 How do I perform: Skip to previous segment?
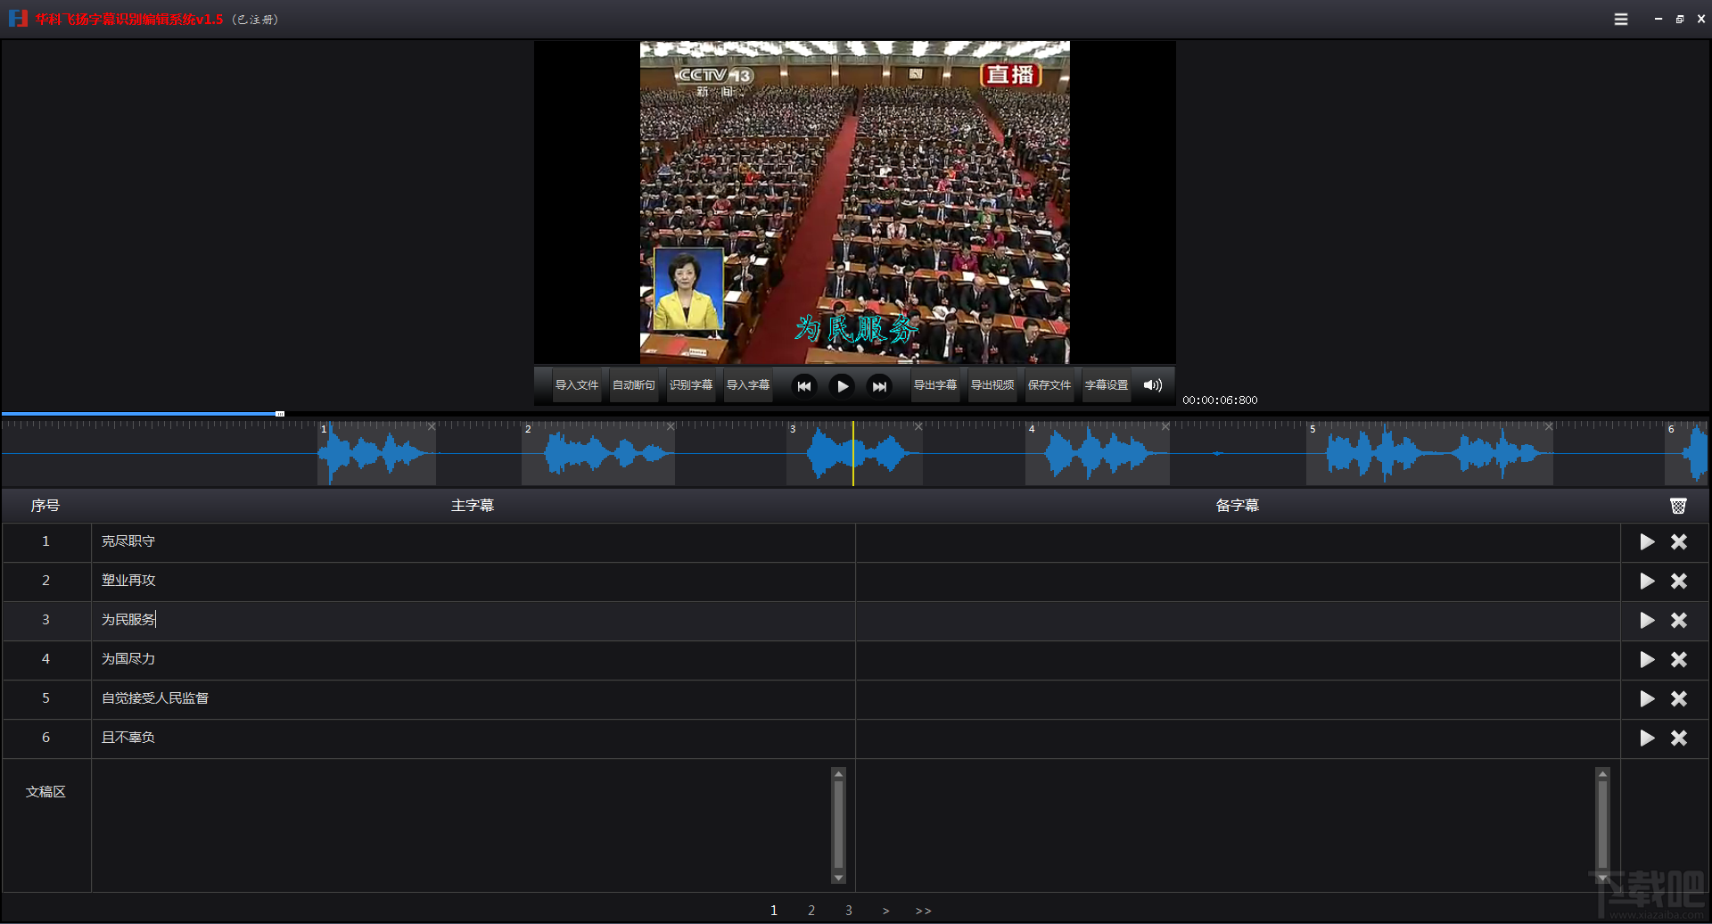pyautogui.click(x=804, y=386)
